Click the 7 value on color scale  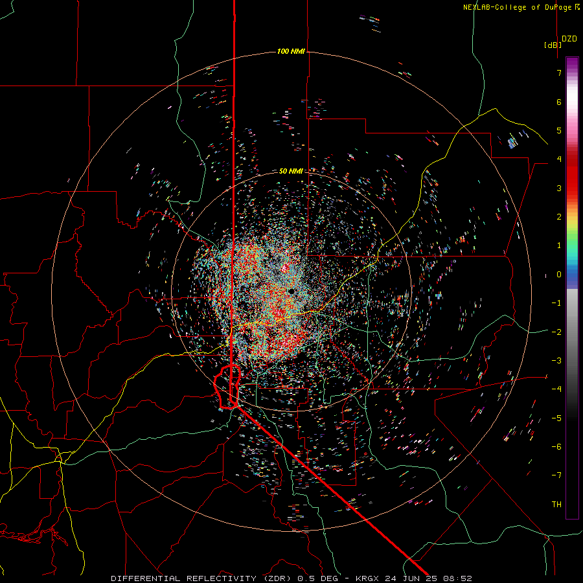point(559,73)
